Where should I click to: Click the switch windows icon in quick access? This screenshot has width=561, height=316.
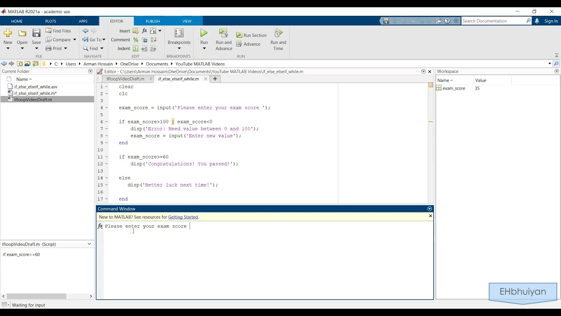439,21
